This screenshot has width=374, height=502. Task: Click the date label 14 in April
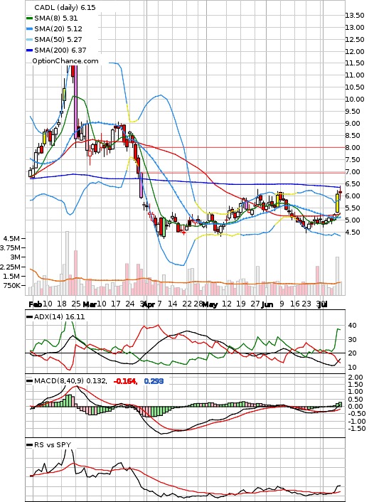[x=172, y=304]
